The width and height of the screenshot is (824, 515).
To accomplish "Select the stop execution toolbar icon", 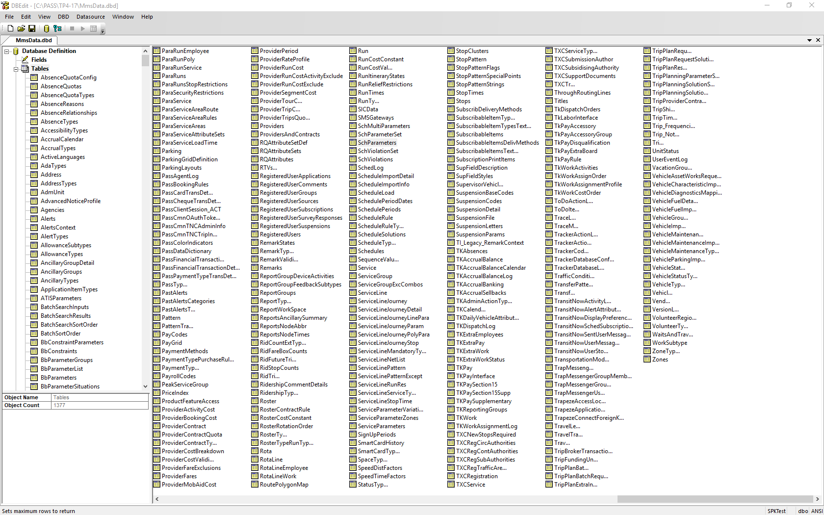I will point(72,28).
